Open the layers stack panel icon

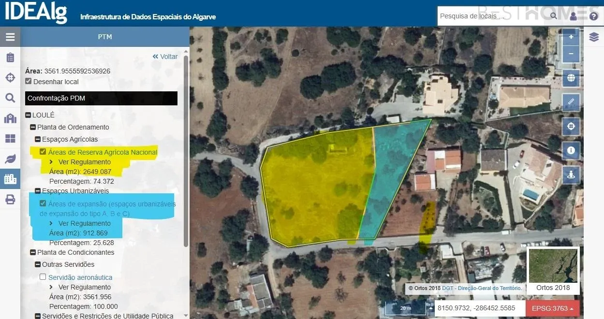pyautogui.click(x=594, y=37)
